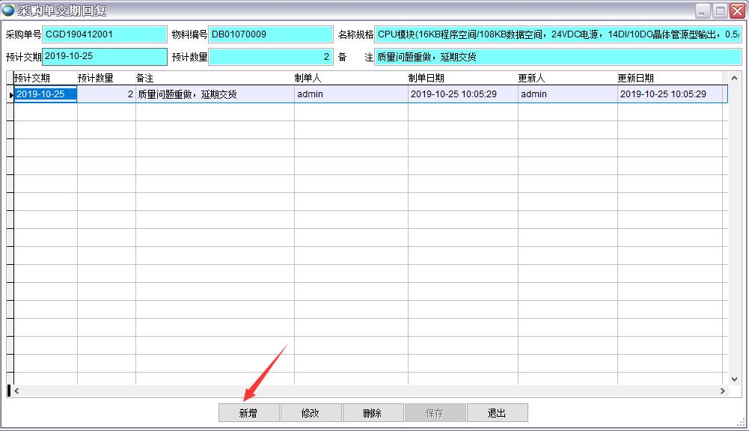Click the 退出 button to exit

[x=497, y=412]
